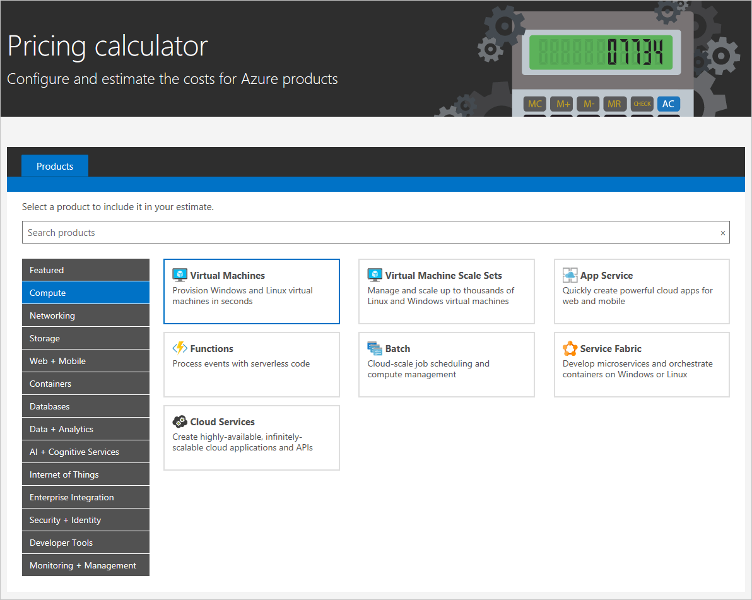
Task: Click the Functions lightning bolt icon
Action: click(180, 348)
